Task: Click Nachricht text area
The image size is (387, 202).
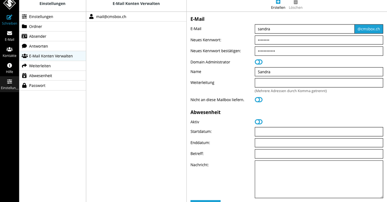Action: pos(319,179)
